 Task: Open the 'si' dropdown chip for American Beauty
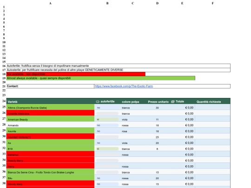tap(107, 119)
